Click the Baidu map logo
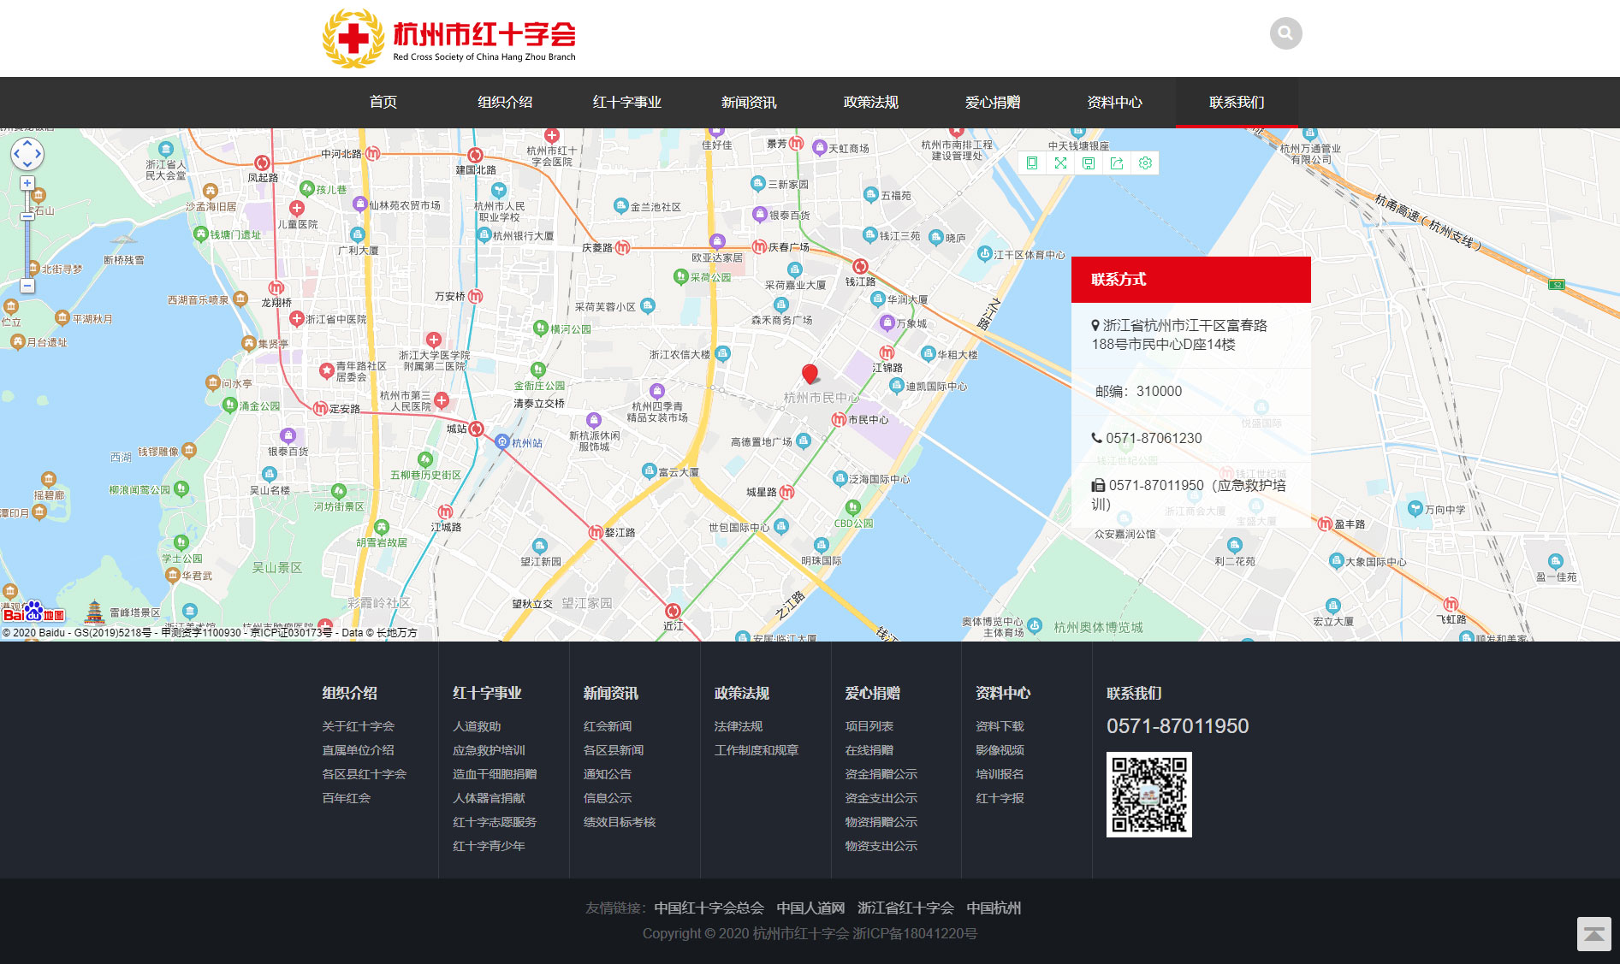The height and width of the screenshot is (964, 1620). 34,612
